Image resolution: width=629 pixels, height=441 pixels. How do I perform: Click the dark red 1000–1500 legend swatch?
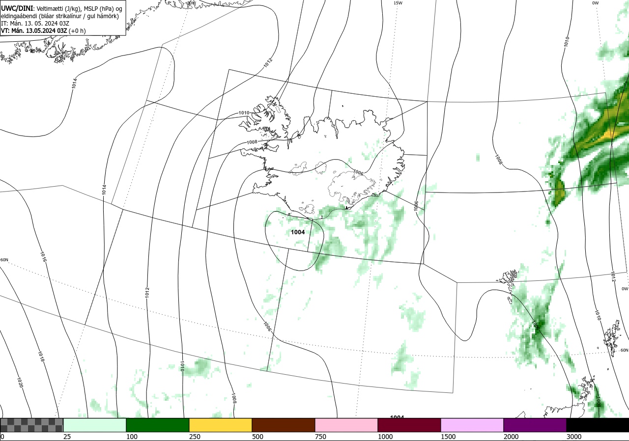click(x=409, y=425)
